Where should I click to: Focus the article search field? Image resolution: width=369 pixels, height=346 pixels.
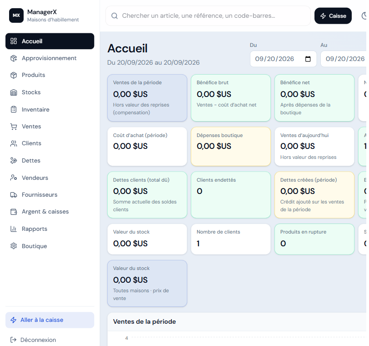(x=208, y=16)
